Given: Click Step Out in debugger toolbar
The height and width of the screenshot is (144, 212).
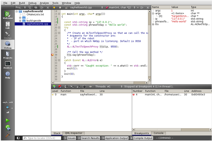Looking at the screenshot, I should 78,86.
